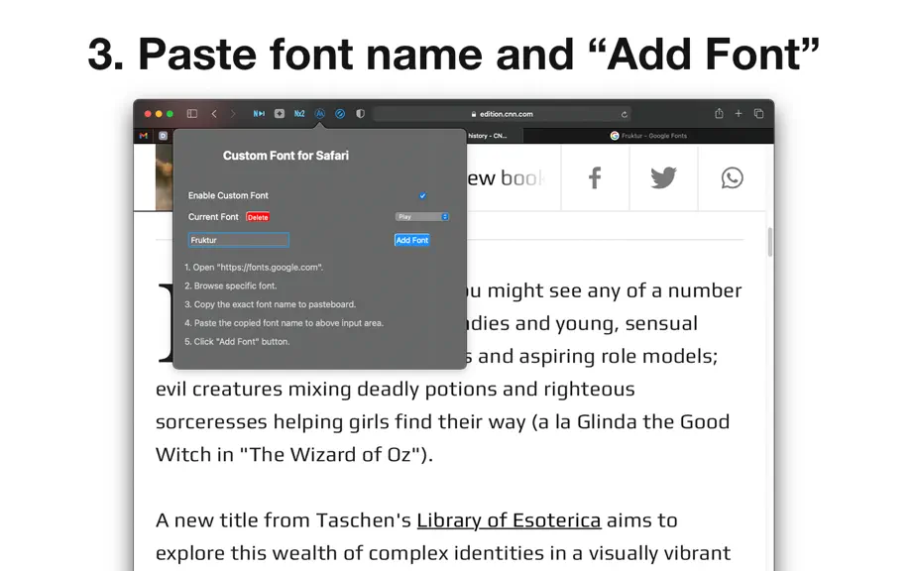Share article via WhatsApp icon
Viewport: 914px width, 571px height.
[733, 177]
